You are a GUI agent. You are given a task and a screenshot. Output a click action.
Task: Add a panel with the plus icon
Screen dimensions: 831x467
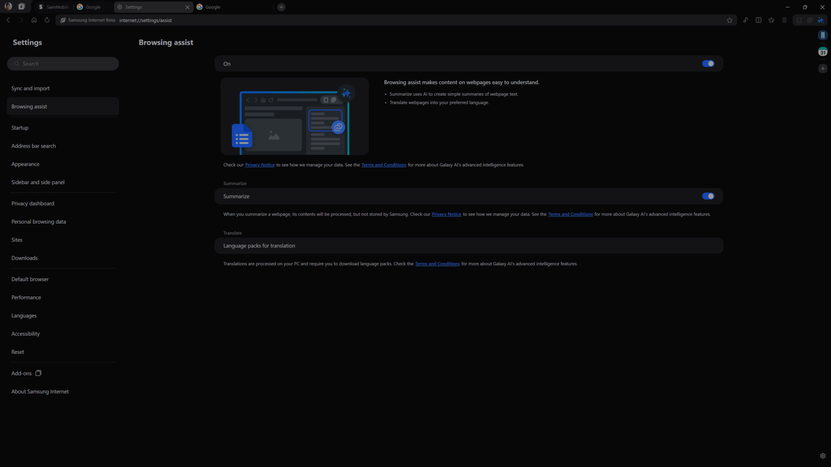tap(823, 68)
